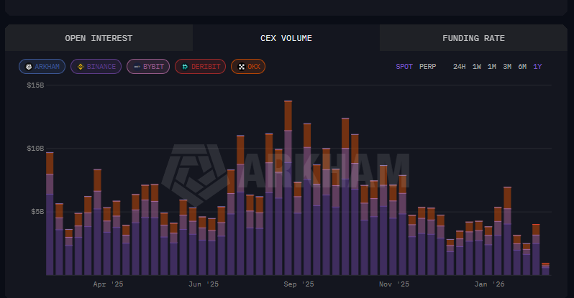
Task: Open the Funding Rate tab
Action: tap(473, 38)
